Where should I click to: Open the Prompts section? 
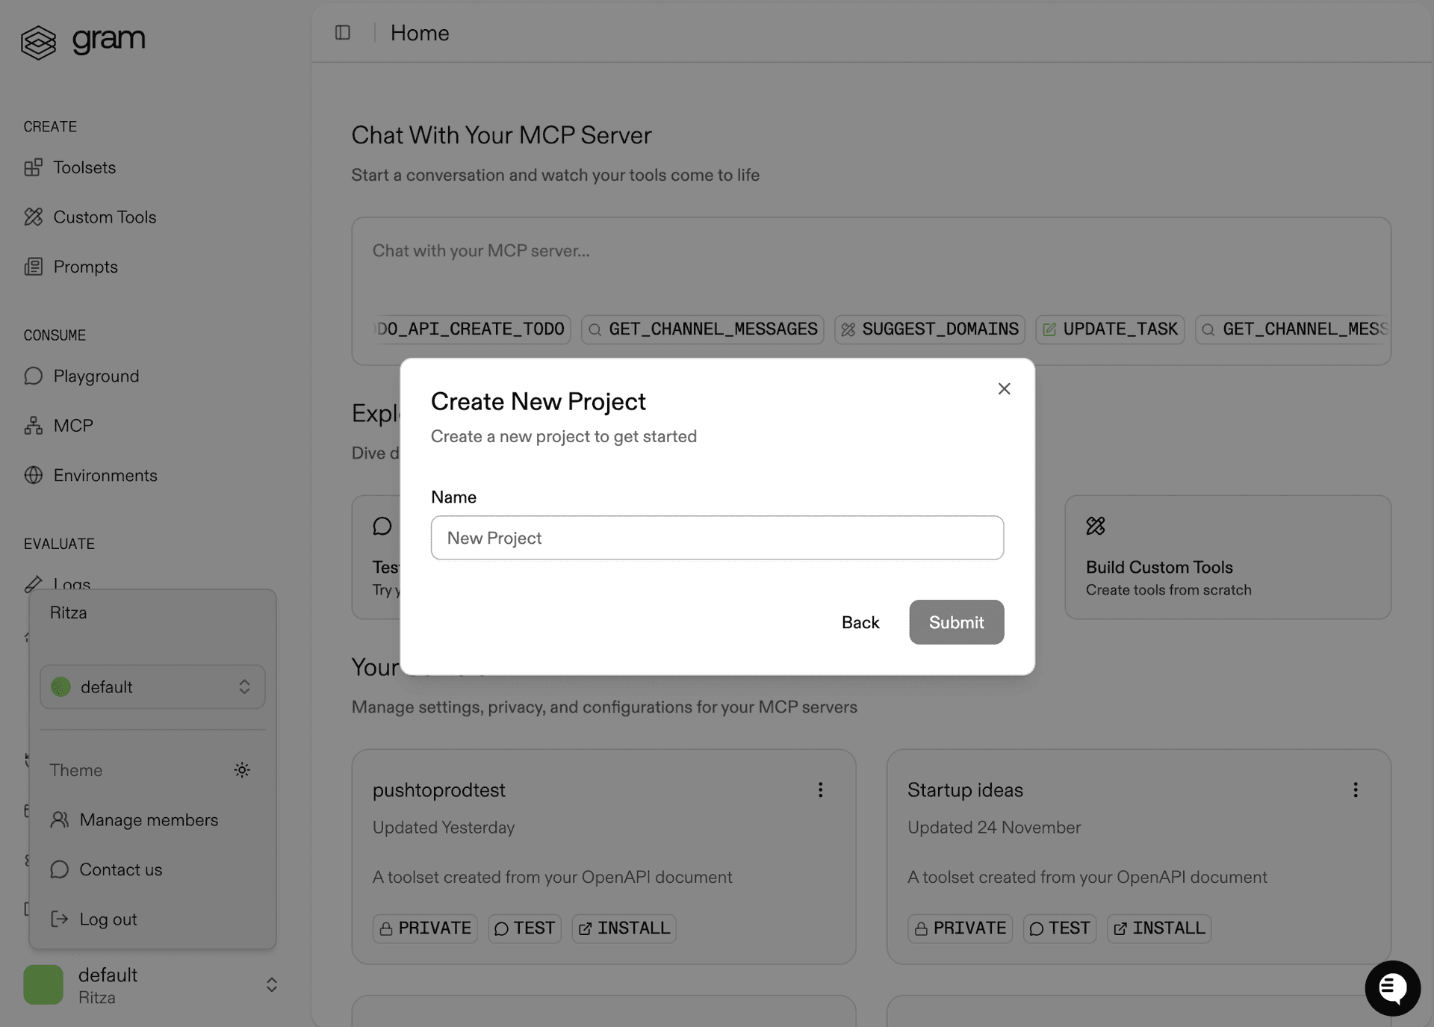click(85, 267)
